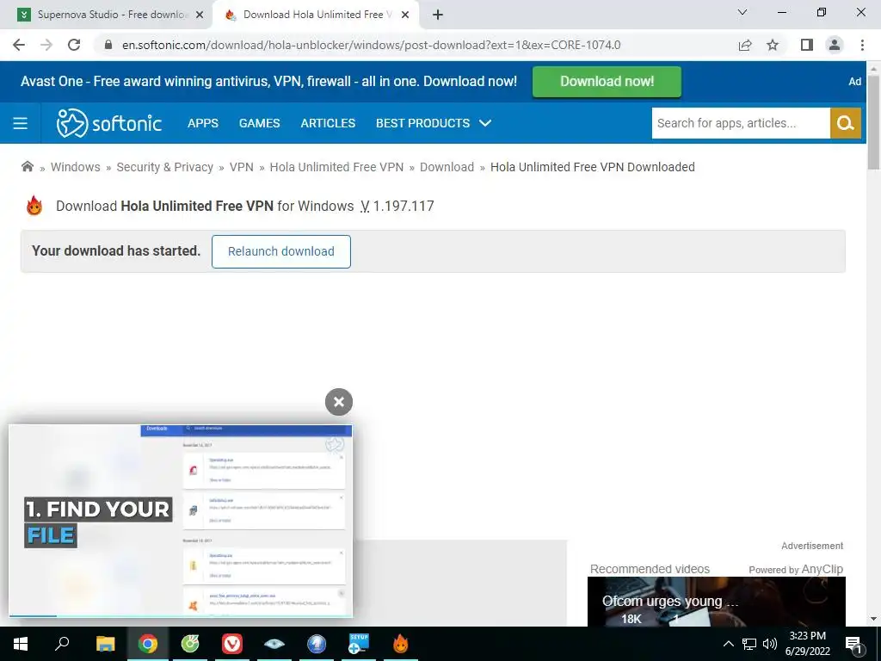Click the setup installer taskbar icon

tap(358, 644)
